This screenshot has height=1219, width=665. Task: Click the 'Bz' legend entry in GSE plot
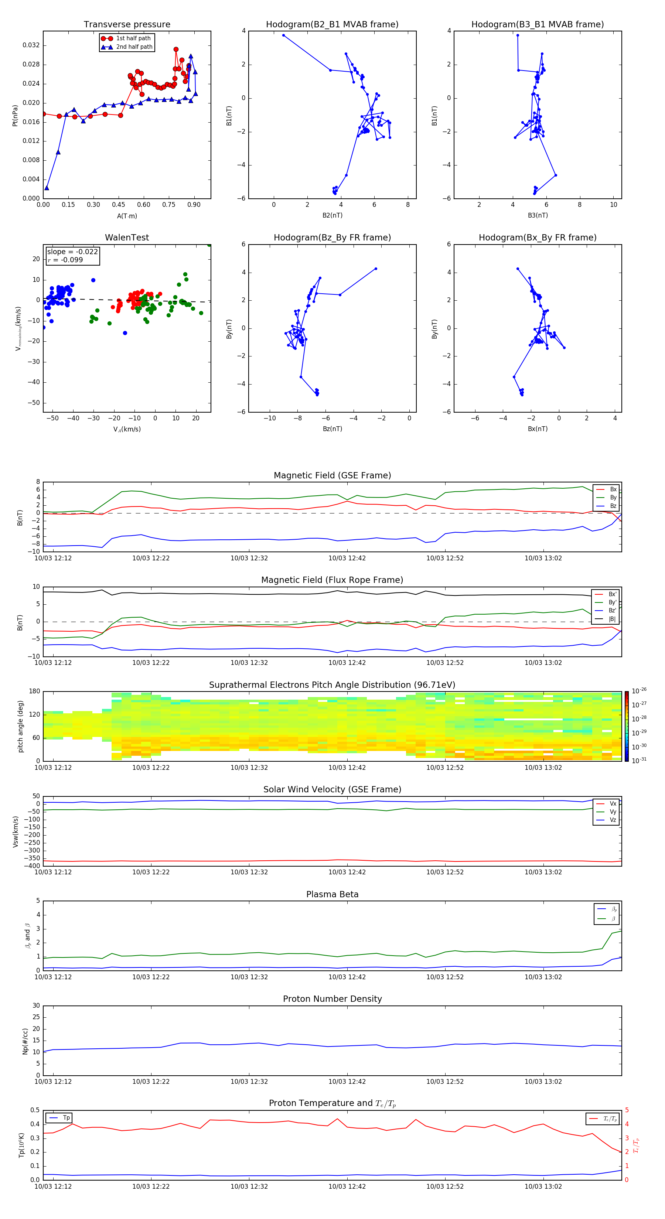[606, 506]
